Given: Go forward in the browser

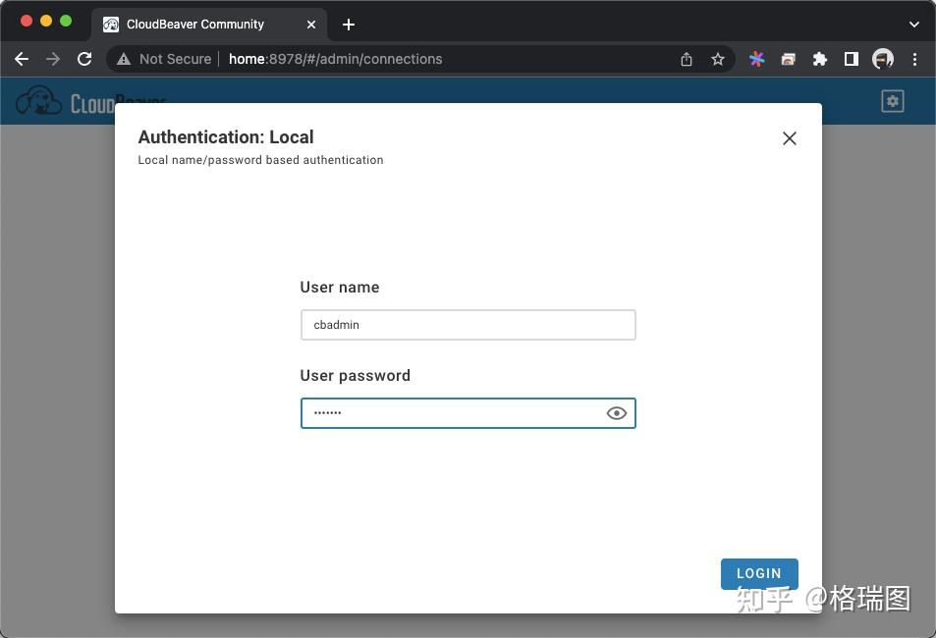Looking at the screenshot, I should tap(53, 59).
